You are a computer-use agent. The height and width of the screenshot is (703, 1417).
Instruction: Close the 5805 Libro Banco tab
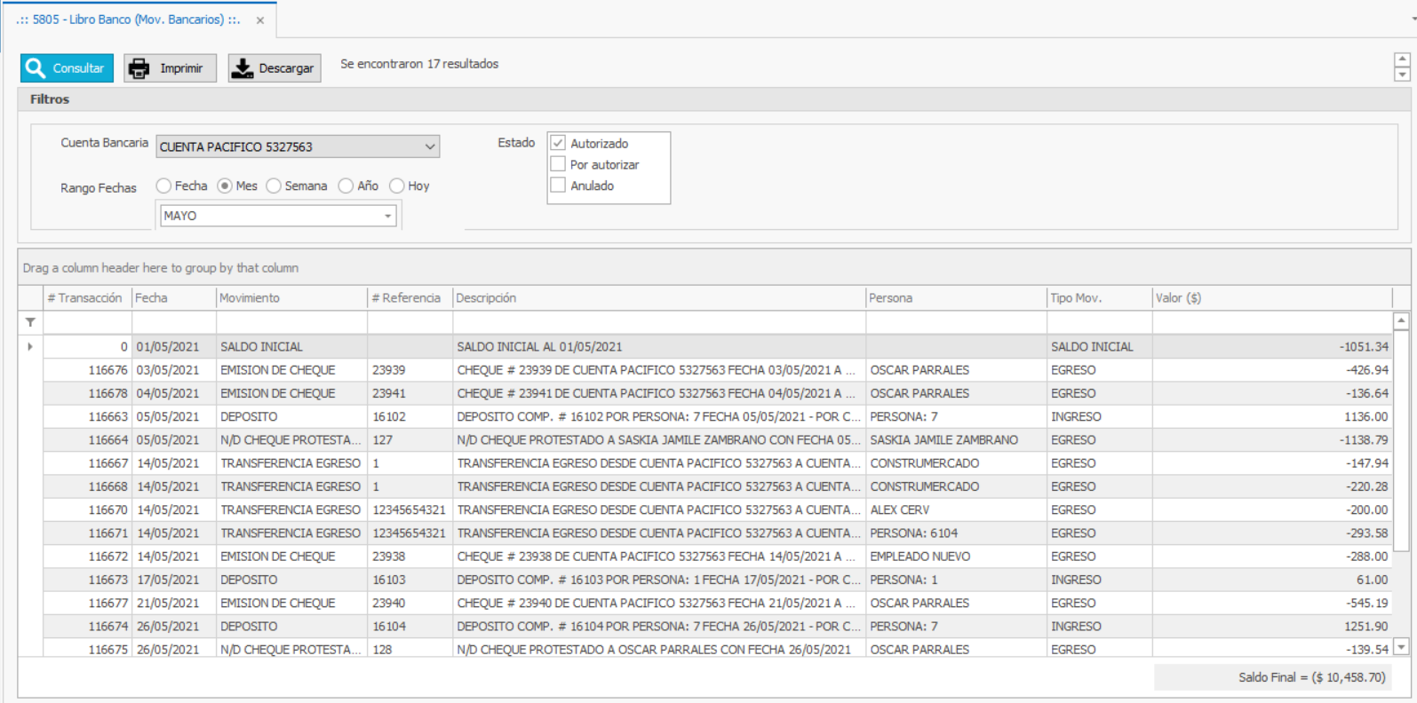(x=260, y=20)
